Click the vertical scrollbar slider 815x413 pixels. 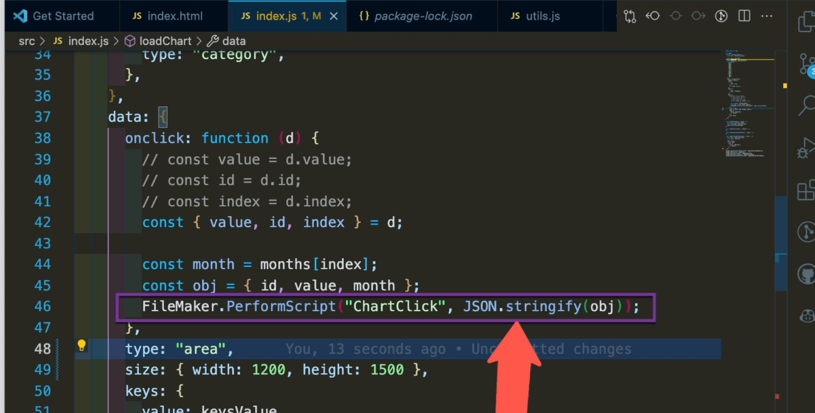click(781, 243)
